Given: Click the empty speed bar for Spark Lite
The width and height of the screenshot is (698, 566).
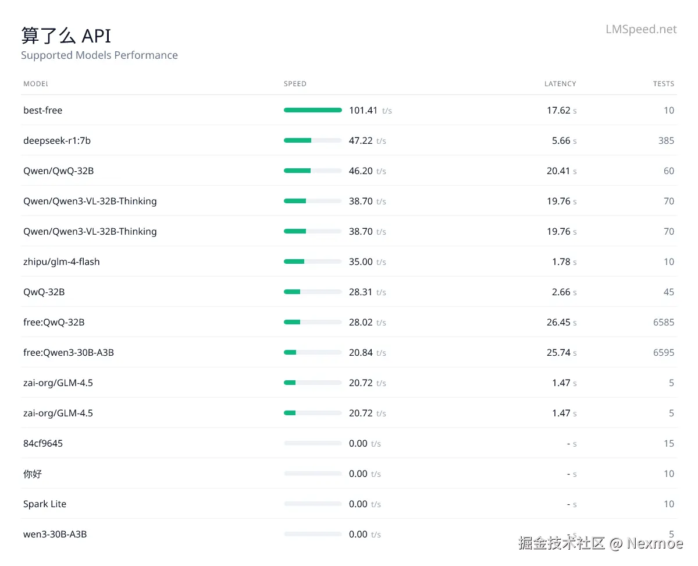Looking at the screenshot, I should pos(313,504).
